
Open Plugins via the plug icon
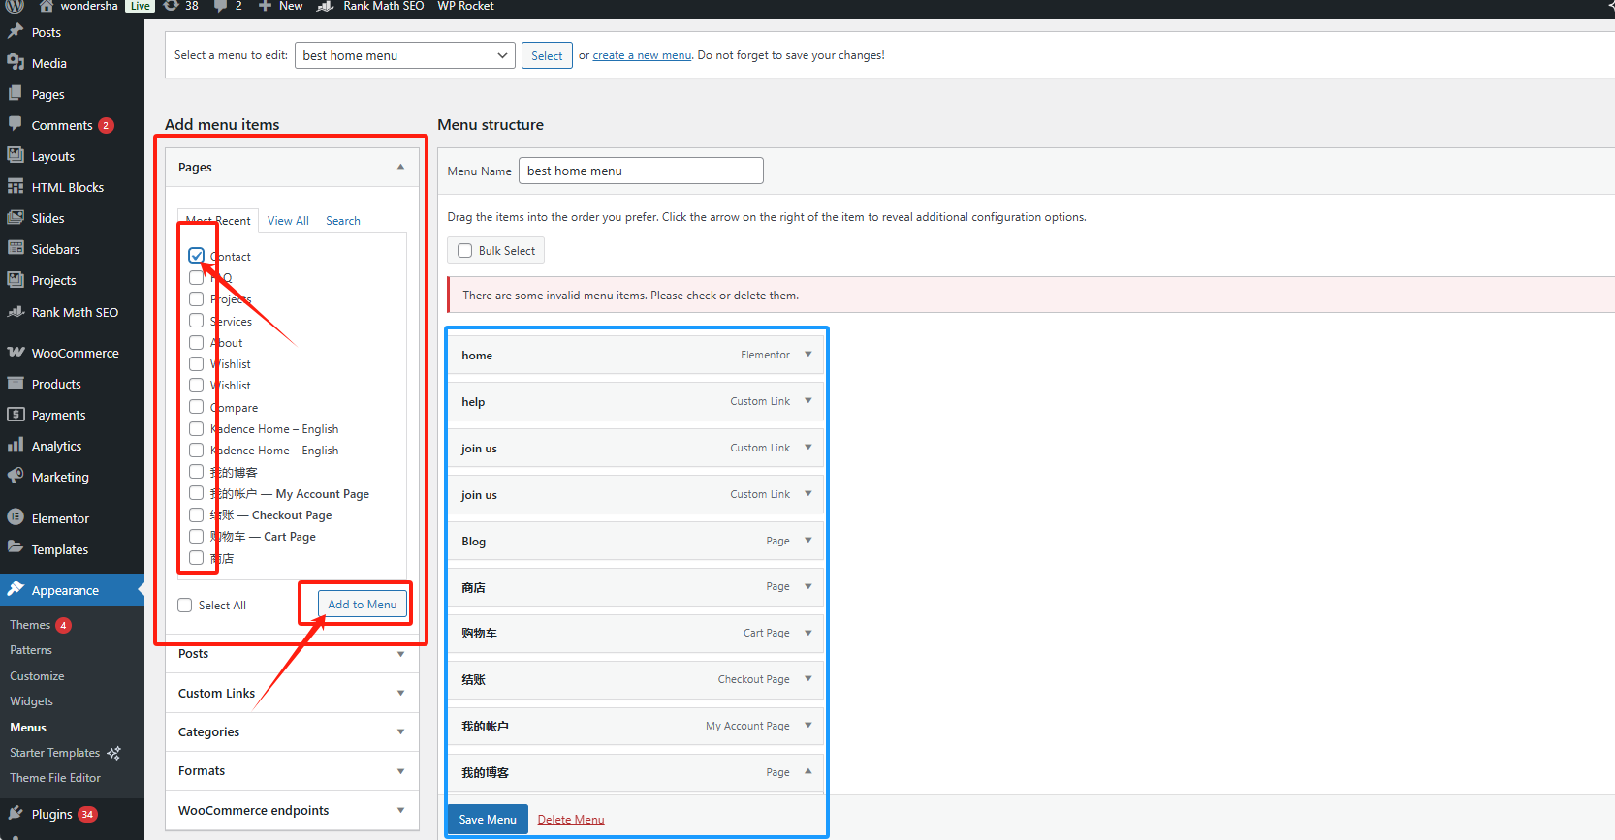[16, 814]
